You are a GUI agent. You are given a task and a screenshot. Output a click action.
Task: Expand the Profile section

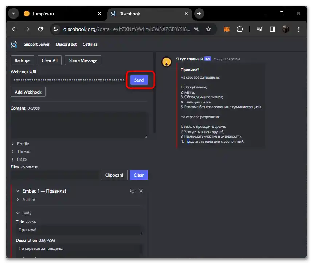[x=20, y=144]
